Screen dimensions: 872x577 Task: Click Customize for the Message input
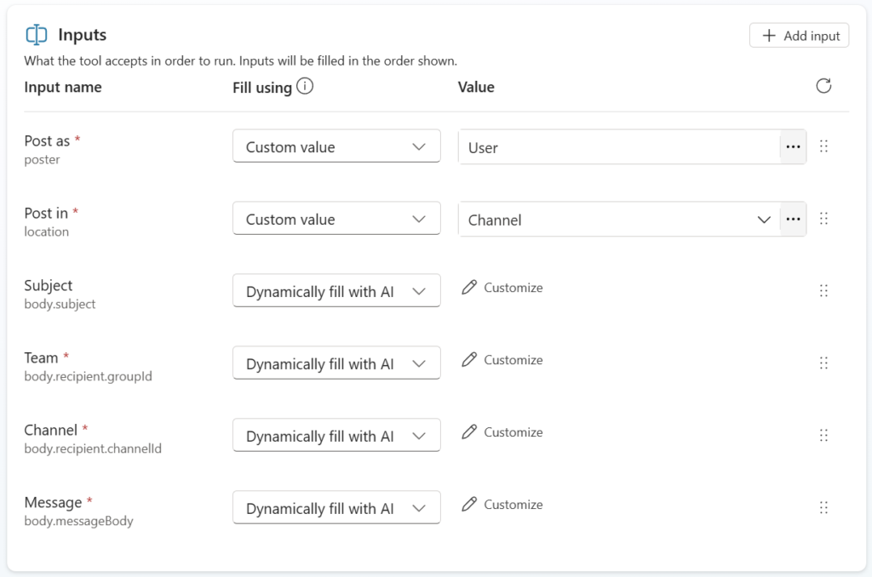pos(512,505)
